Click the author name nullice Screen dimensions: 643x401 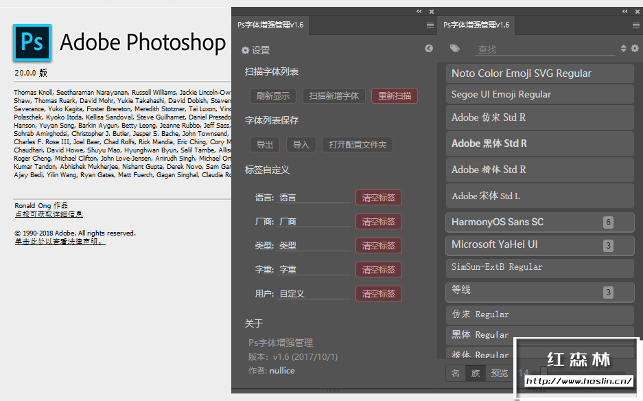pyautogui.click(x=282, y=371)
